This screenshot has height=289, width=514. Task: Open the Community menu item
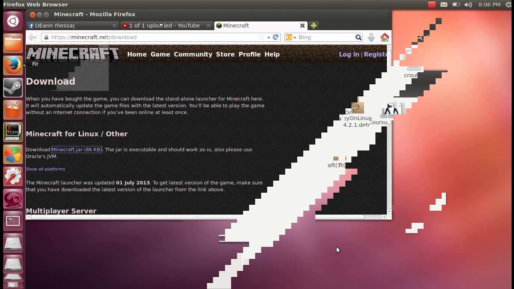(193, 54)
